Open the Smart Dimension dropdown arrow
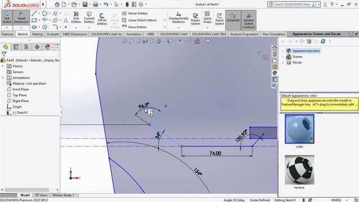 (21, 27)
